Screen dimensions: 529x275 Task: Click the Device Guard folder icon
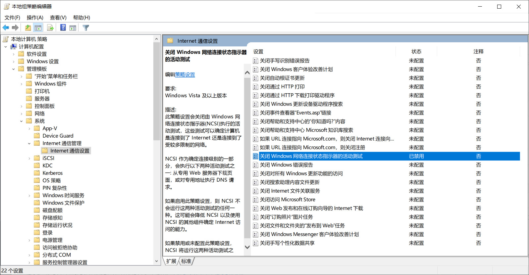tap(37, 136)
